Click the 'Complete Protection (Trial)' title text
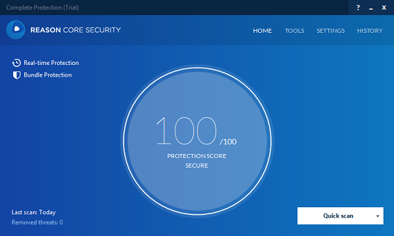Screen dimensions: 394x236 click(x=43, y=7)
